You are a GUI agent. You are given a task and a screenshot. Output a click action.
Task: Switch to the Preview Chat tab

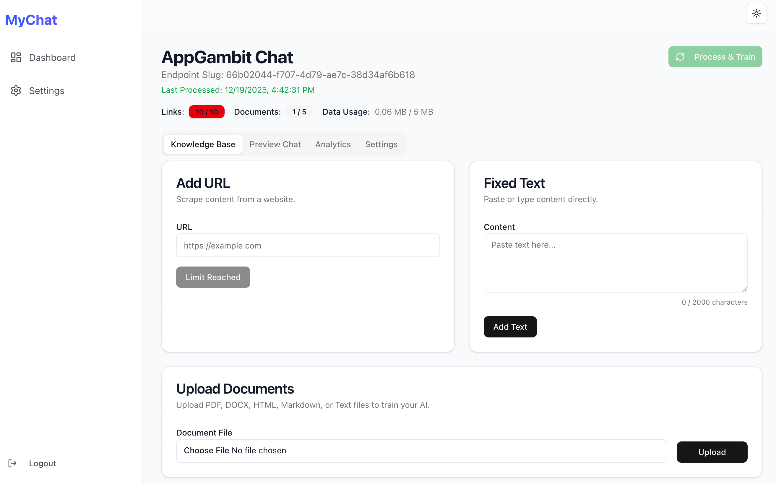click(x=275, y=144)
